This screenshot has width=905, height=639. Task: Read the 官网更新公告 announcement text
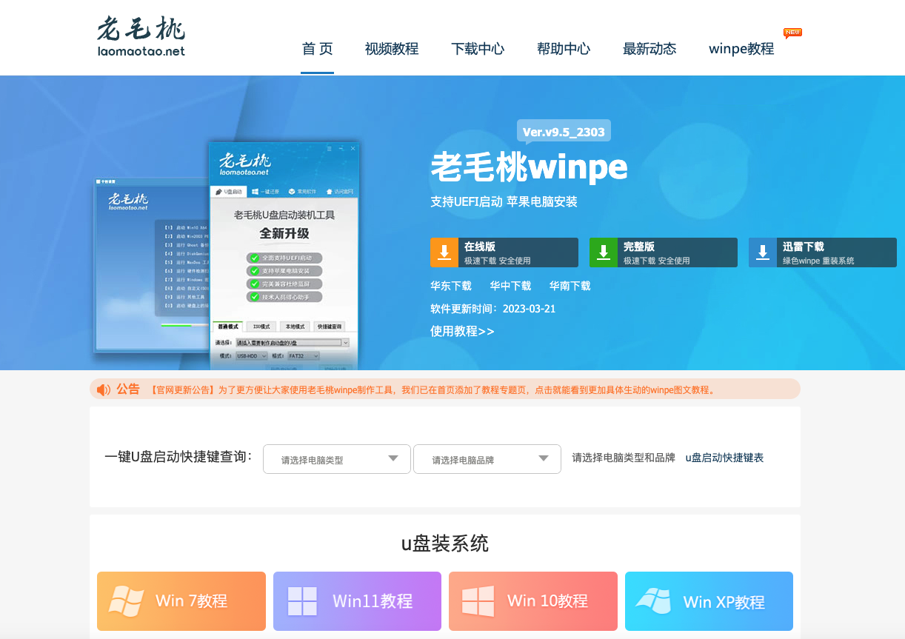(433, 389)
